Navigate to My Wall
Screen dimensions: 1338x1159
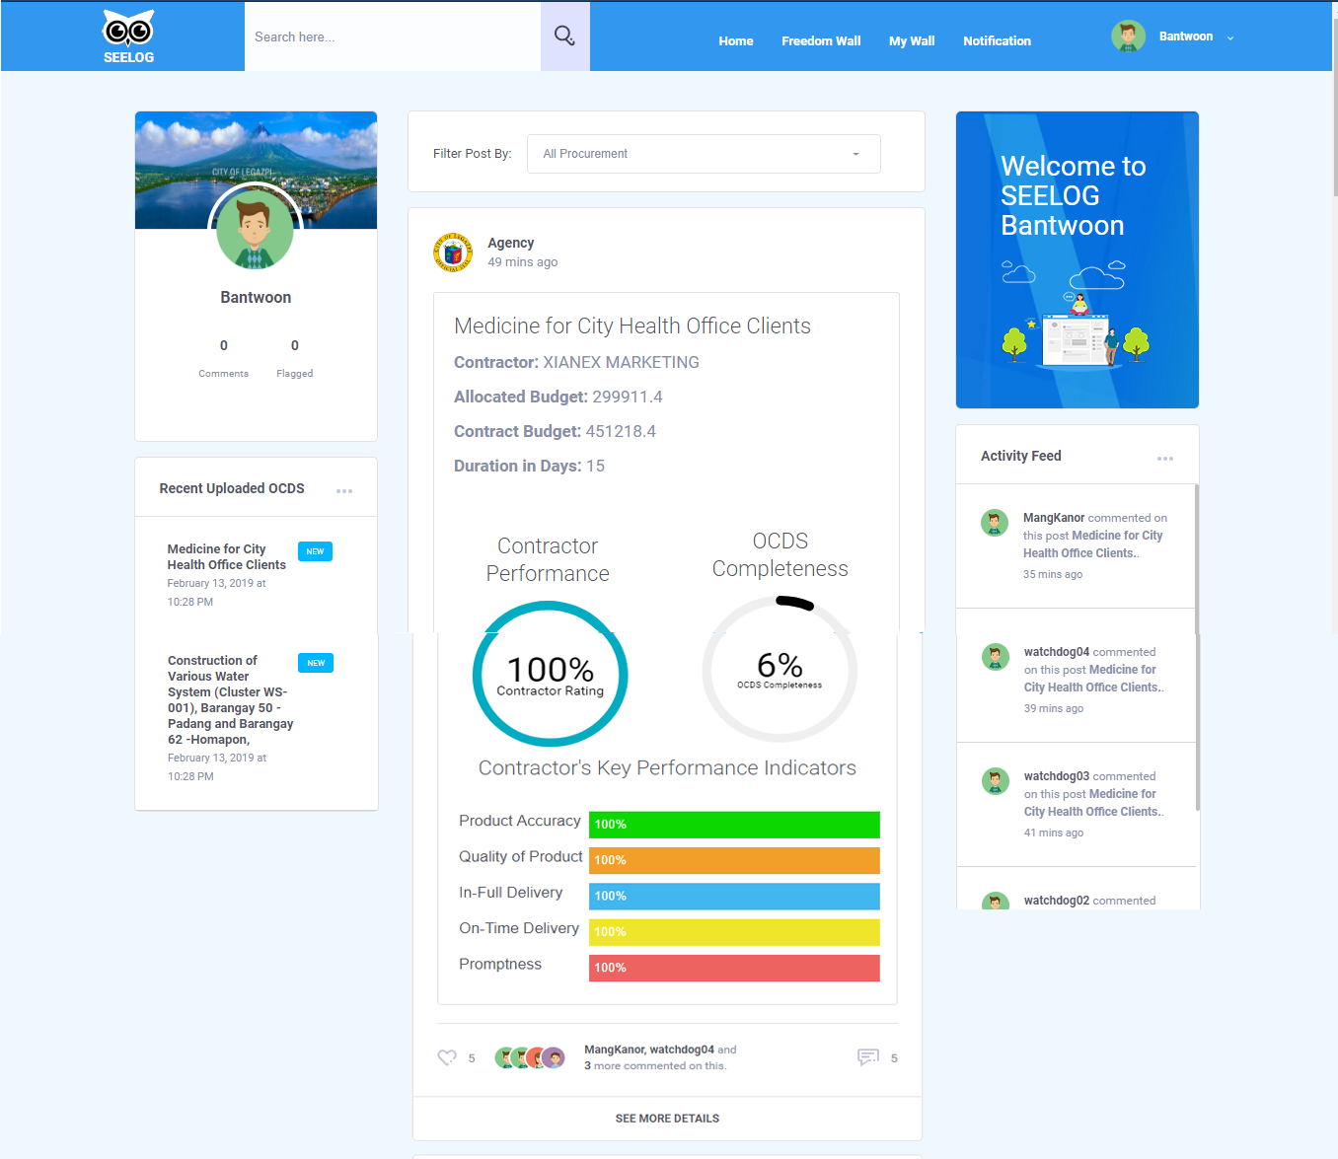pos(912,41)
